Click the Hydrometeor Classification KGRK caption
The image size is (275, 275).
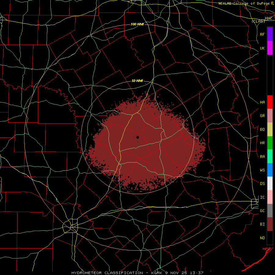137,273
